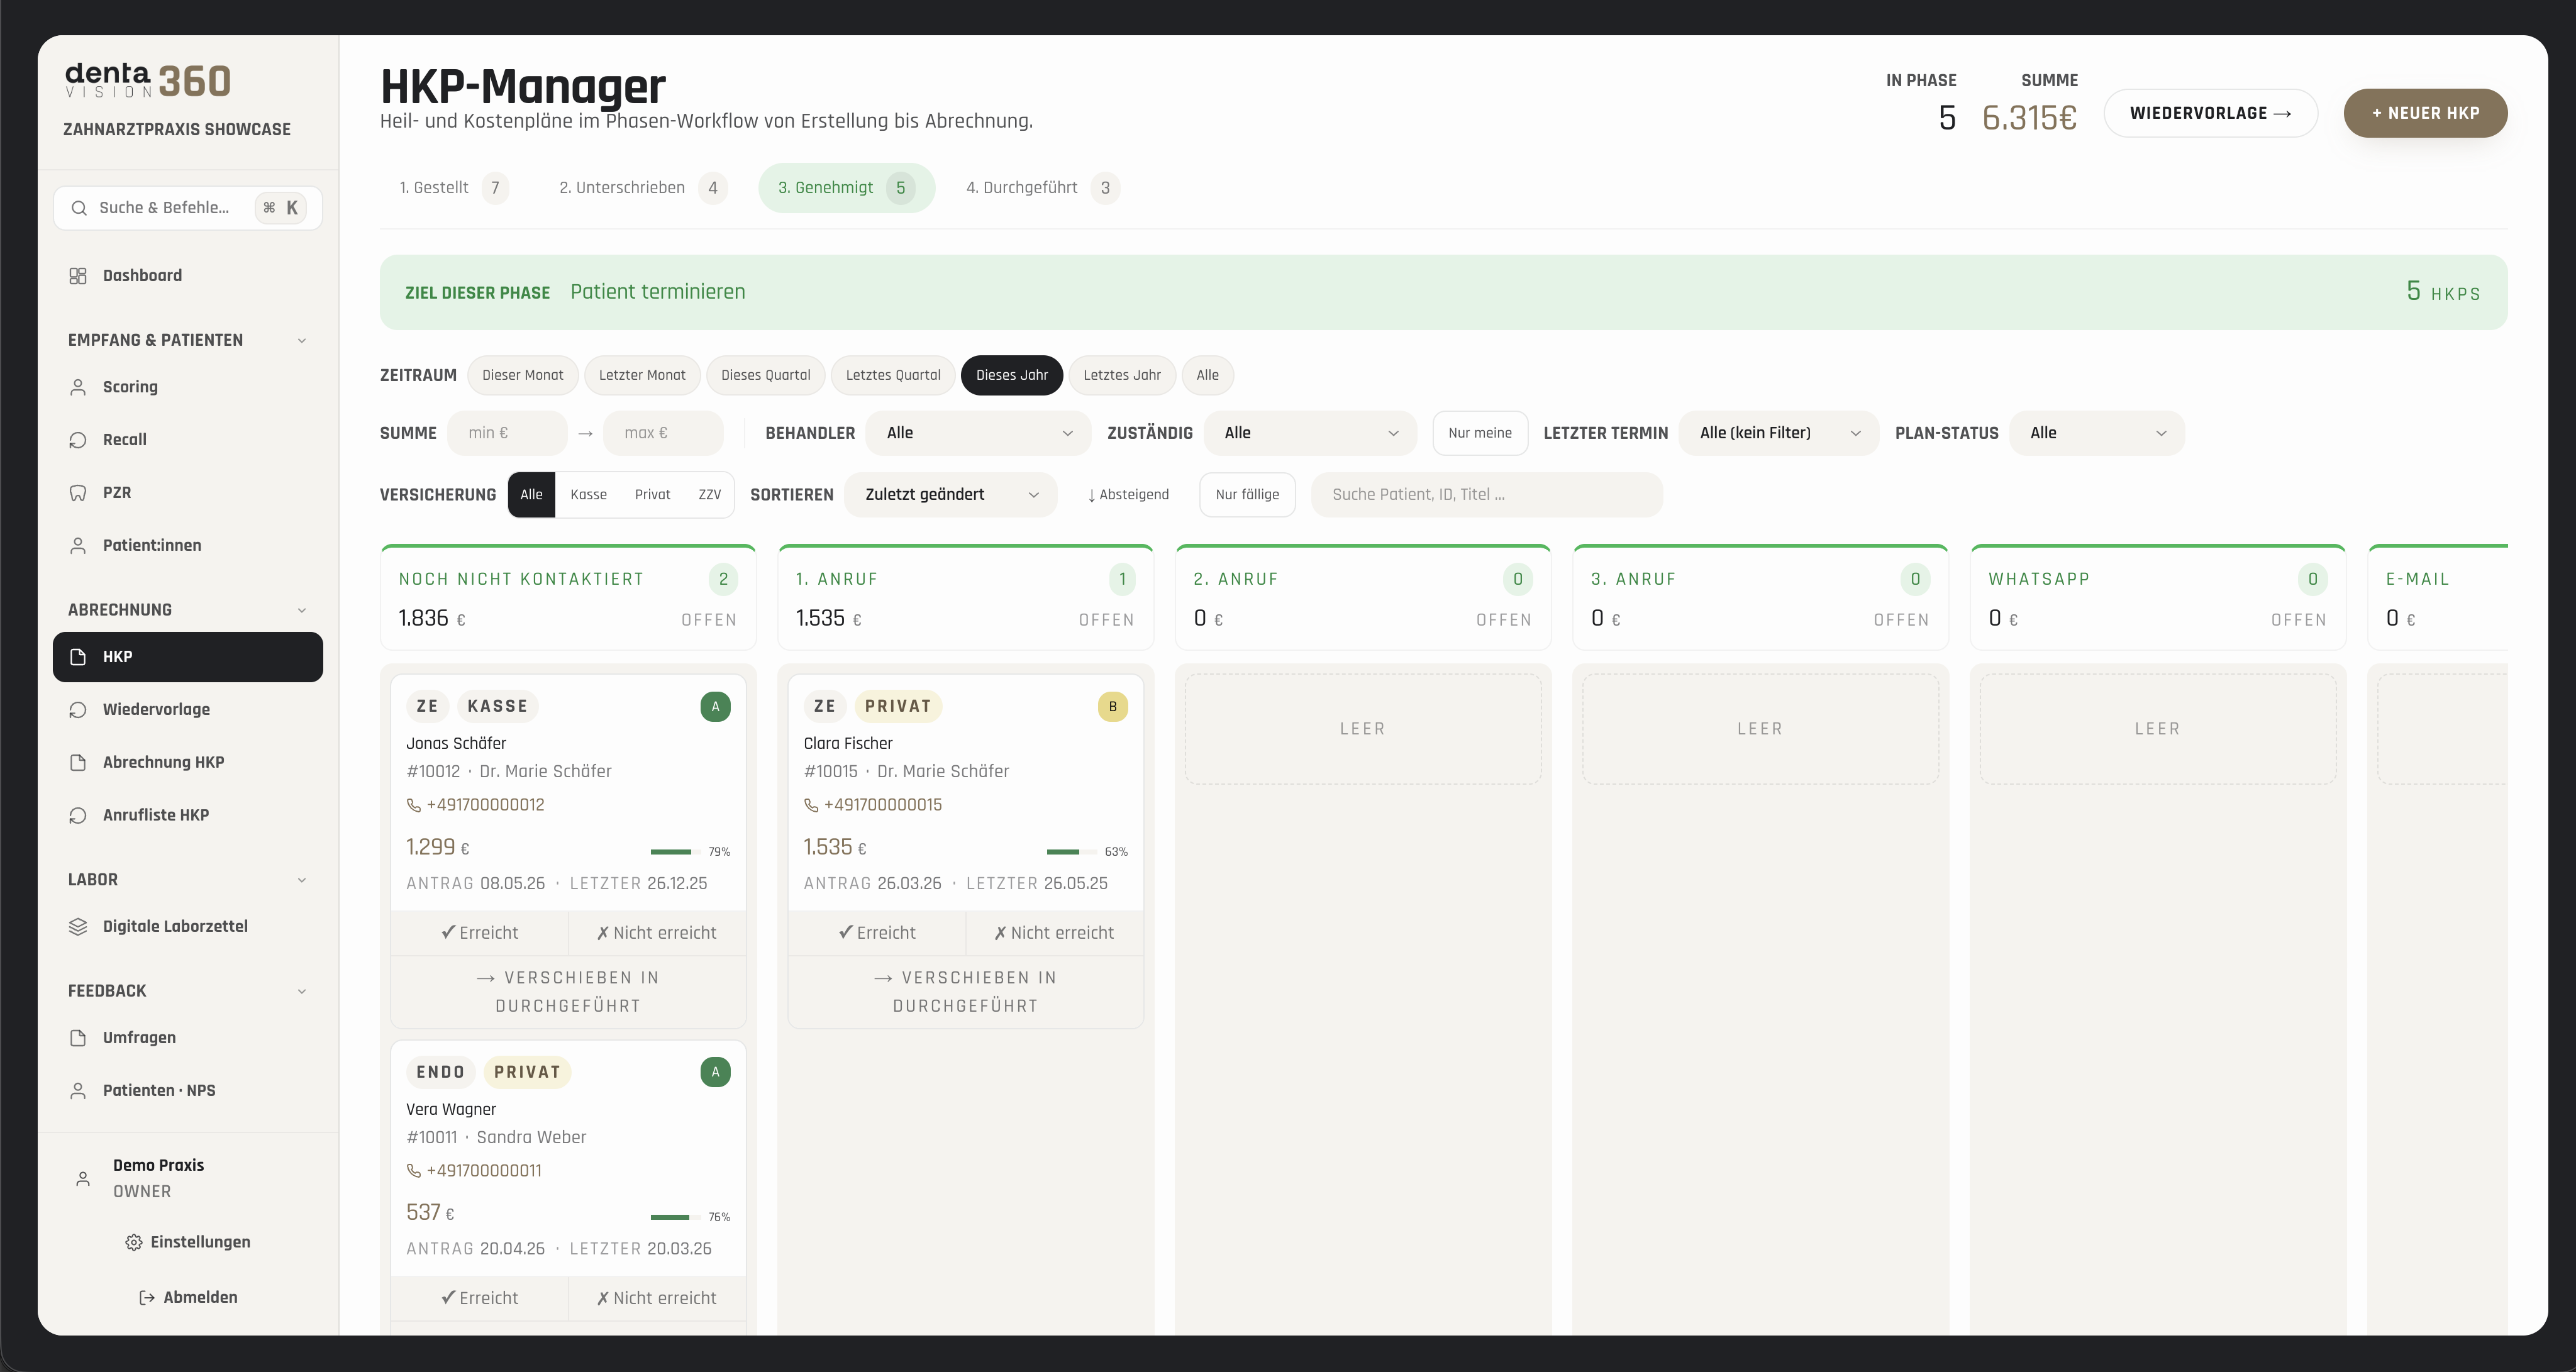Click the Summe min € field

508,433
